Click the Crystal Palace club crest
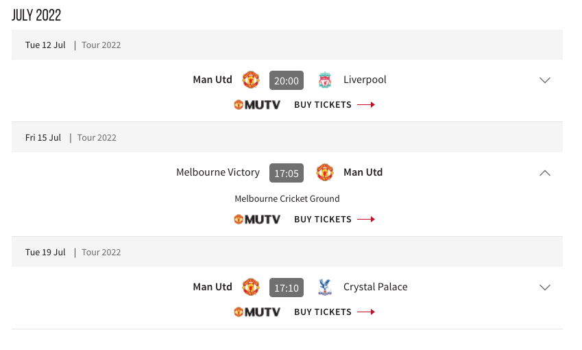Viewport: 582px width, 350px height. pyautogui.click(x=325, y=288)
